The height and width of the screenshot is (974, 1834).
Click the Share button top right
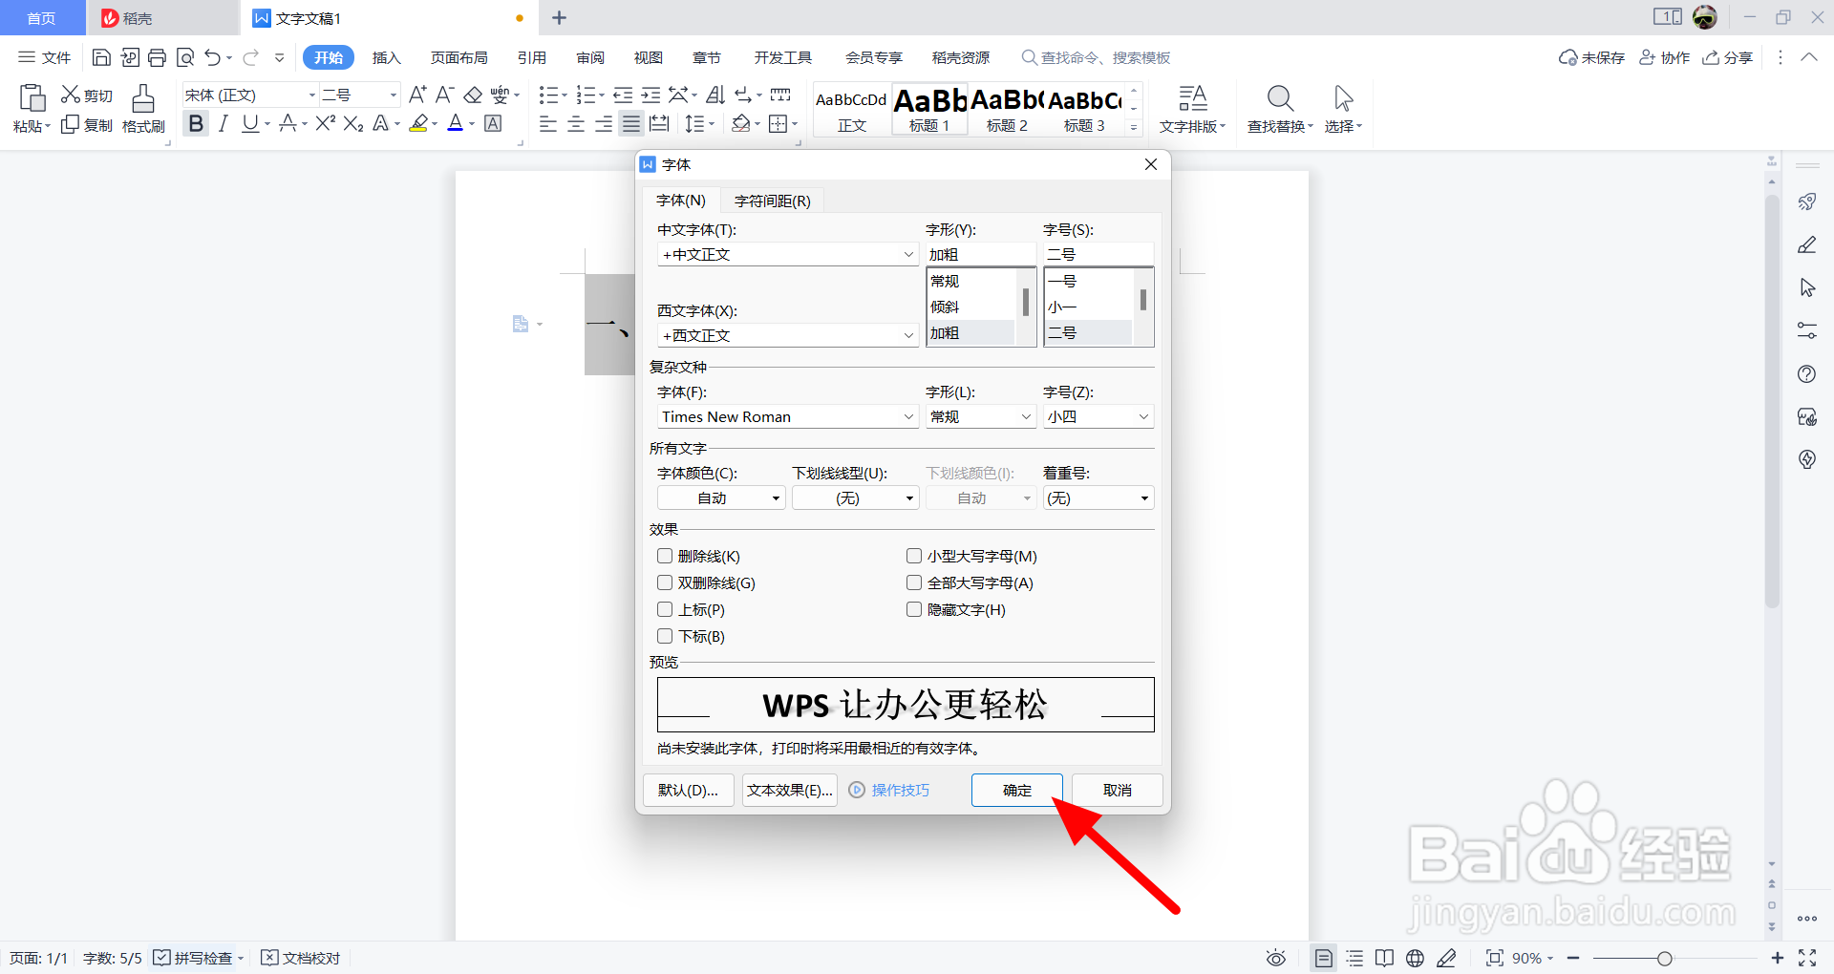click(1728, 58)
